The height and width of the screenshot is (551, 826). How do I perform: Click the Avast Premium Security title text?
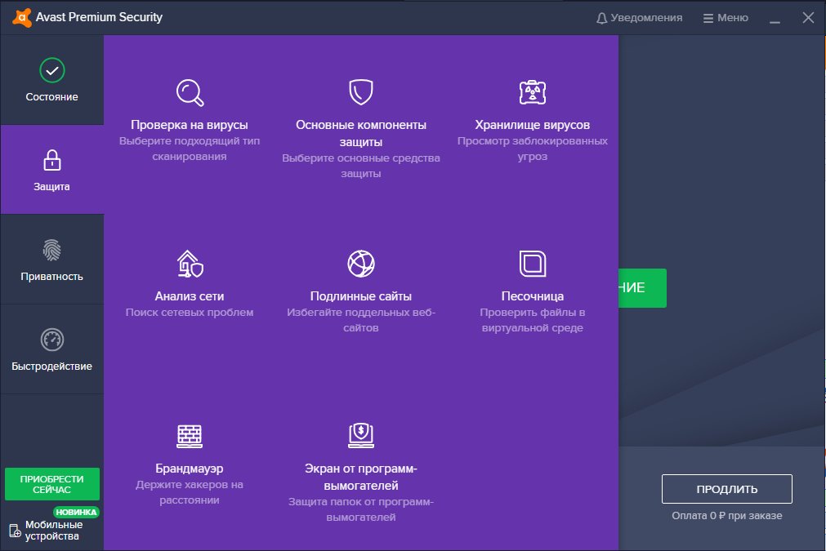coord(99,17)
